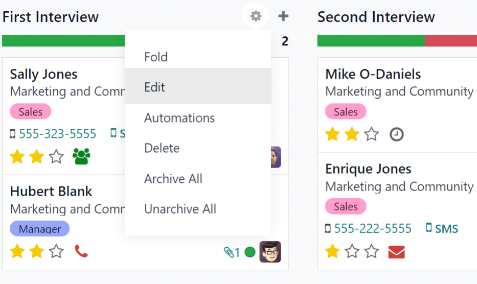Click Sally Jones phone number 555-323-5555
477x284 pixels.
(x=57, y=134)
